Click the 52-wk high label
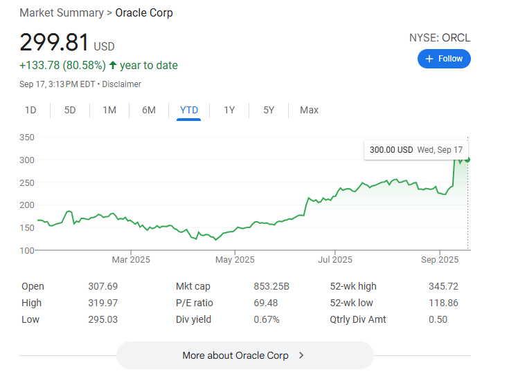 click(x=353, y=286)
